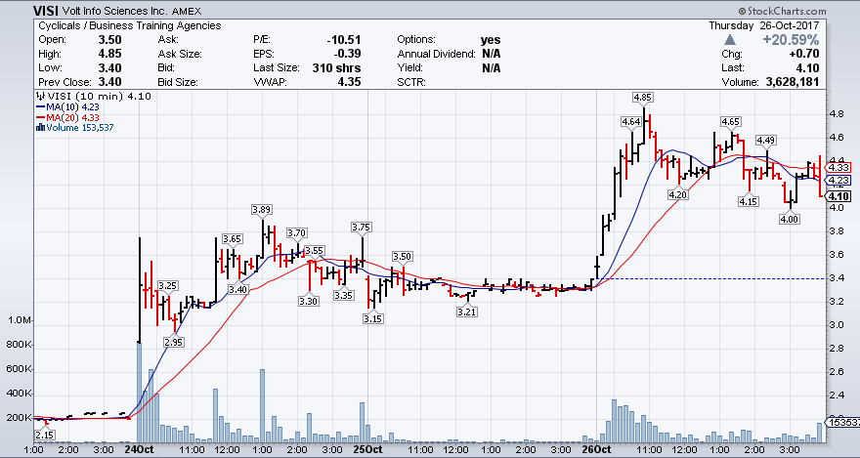Click the black 4.10 last price tag

839,196
